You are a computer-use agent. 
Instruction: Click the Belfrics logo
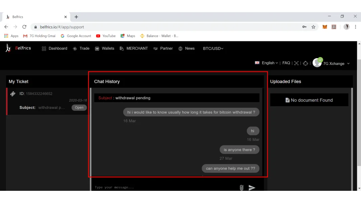19,48
